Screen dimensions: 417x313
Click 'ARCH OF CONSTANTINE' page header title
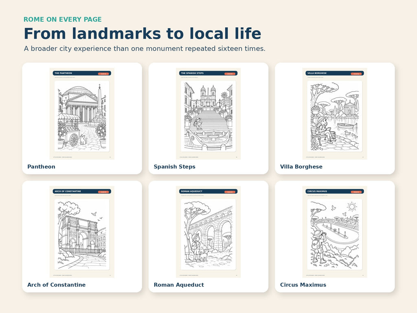click(68, 192)
